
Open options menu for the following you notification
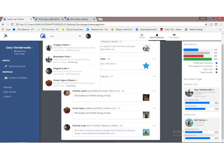tap(154, 76)
